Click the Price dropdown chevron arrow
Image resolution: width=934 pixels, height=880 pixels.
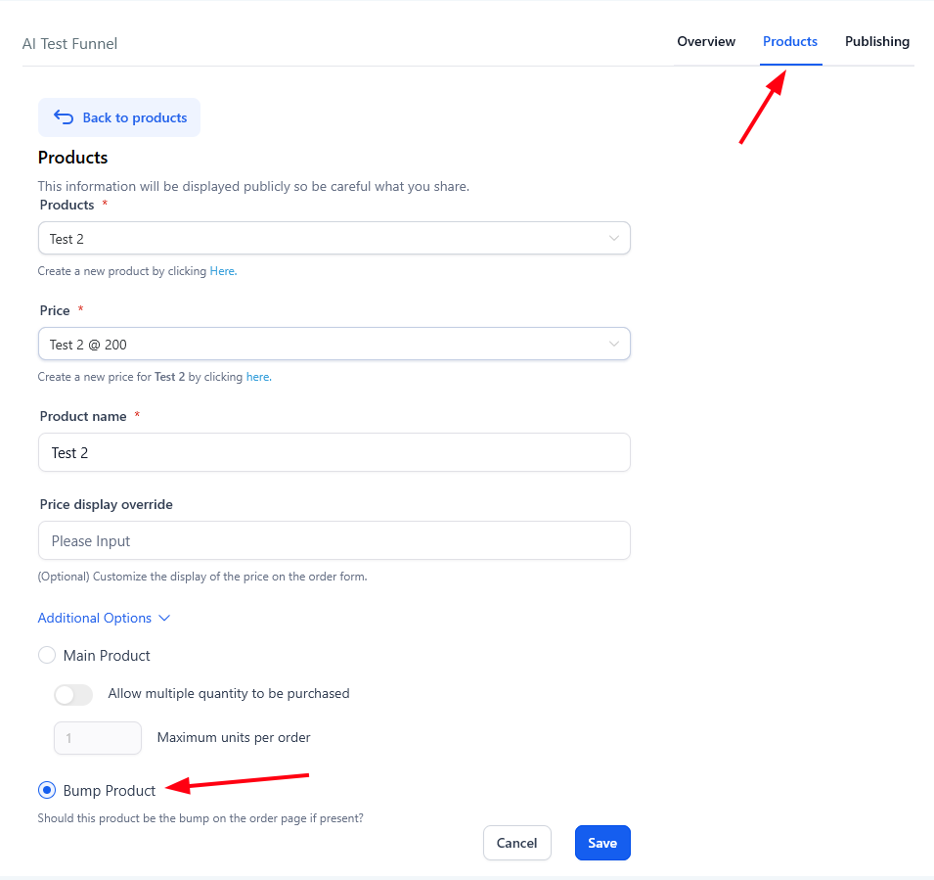pos(614,344)
